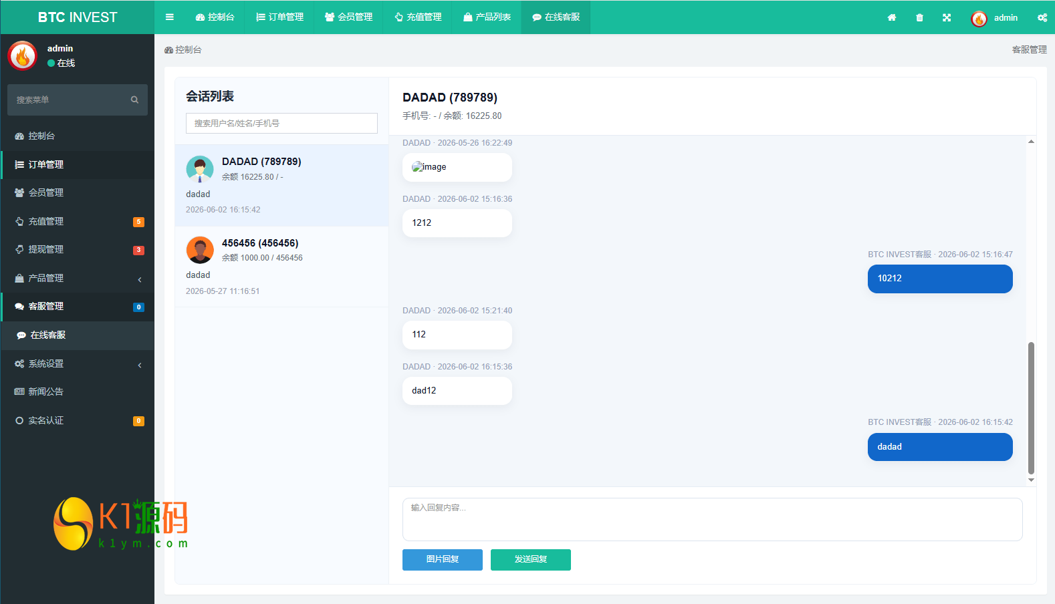Image resolution: width=1055 pixels, height=604 pixels.
Task: Click the chat scrollbar down arrow
Action: pyautogui.click(x=1031, y=480)
